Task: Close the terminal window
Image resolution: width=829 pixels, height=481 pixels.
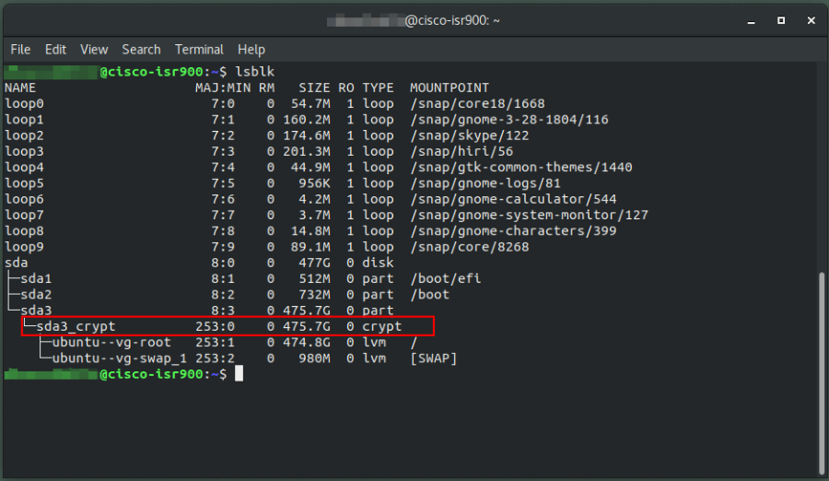Action: coord(811,20)
